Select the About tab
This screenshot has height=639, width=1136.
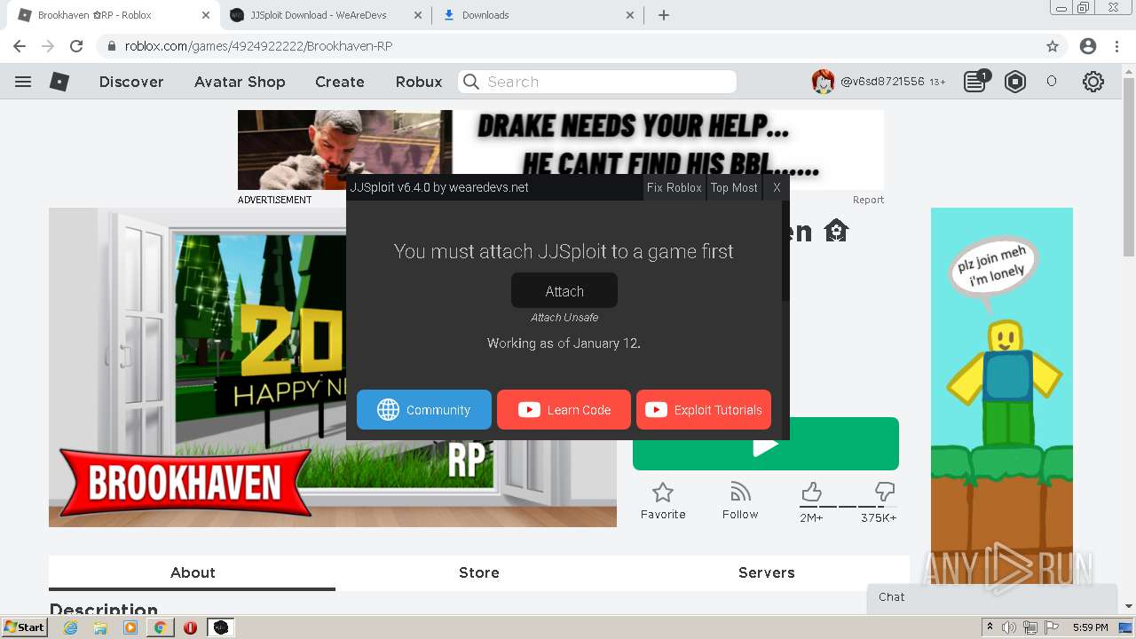click(193, 572)
